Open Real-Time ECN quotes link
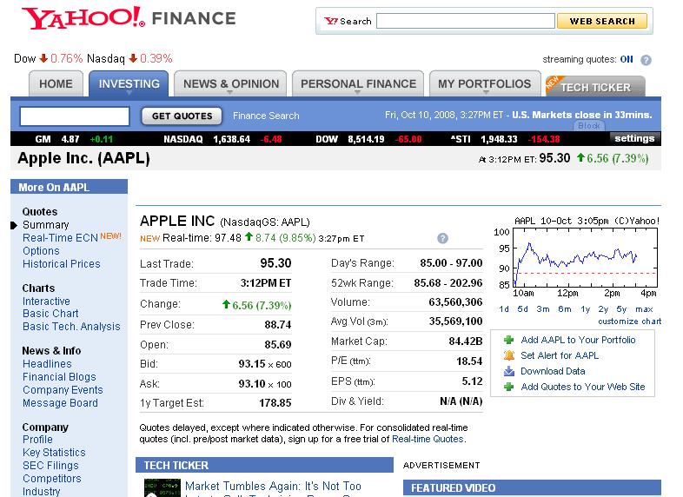The width and height of the screenshot is (683, 497). pyautogui.click(x=60, y=238)
